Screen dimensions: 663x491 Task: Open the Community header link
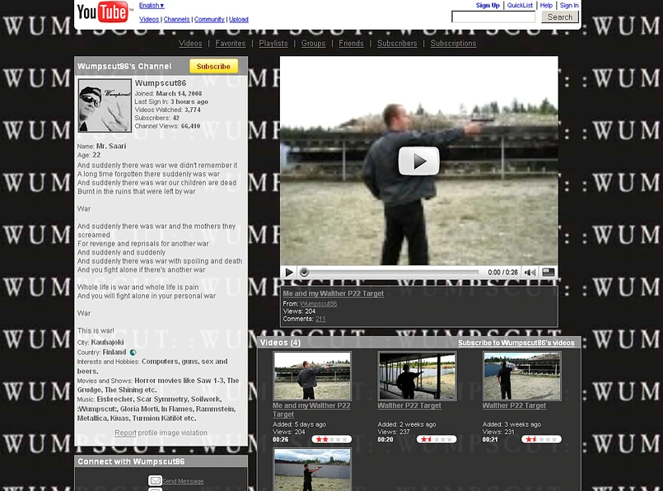[x=209, y=20]
